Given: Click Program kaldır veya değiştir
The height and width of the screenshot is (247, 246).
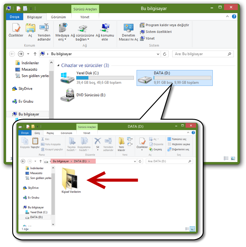Looking at the screenshot, I should [165, 25].
